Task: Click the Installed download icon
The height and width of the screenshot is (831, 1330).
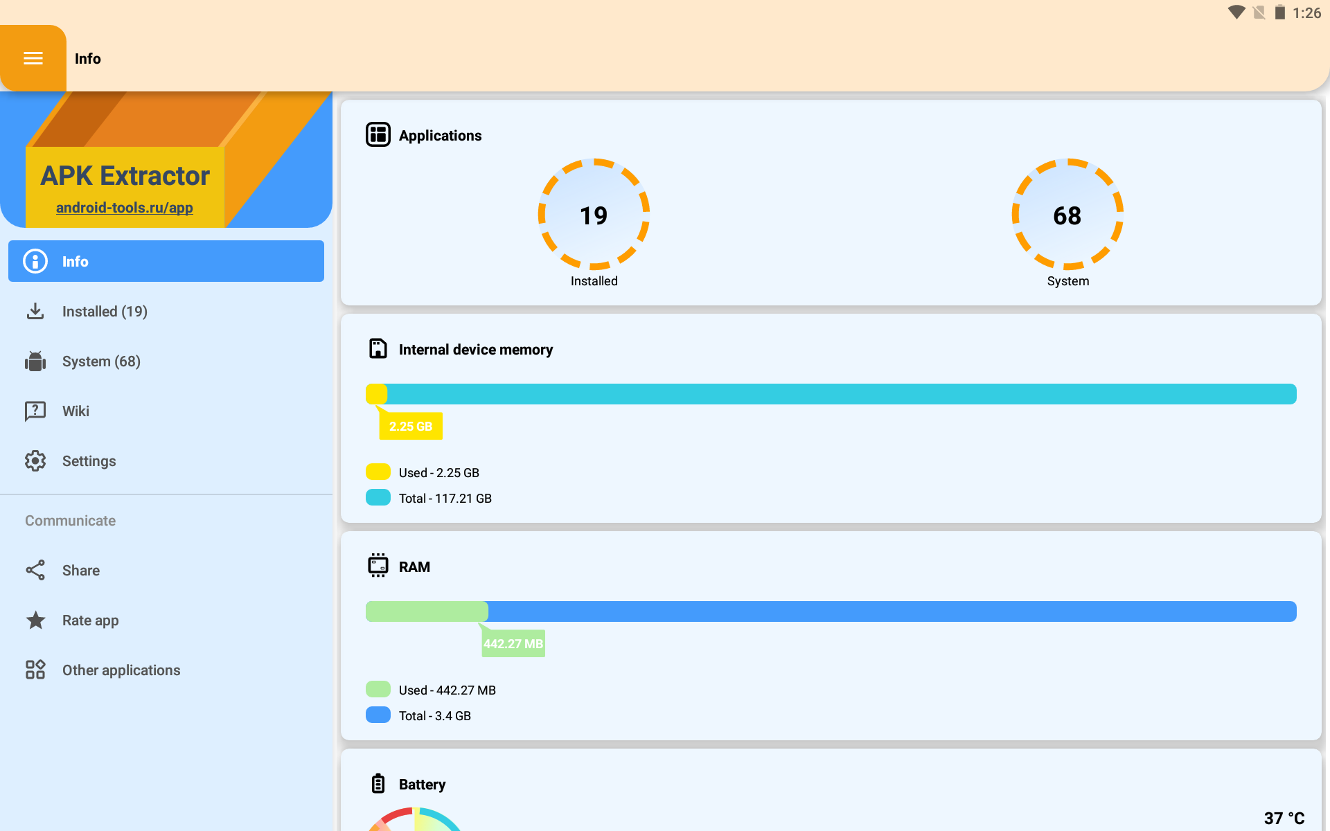Action: click(x=35, y=311)
